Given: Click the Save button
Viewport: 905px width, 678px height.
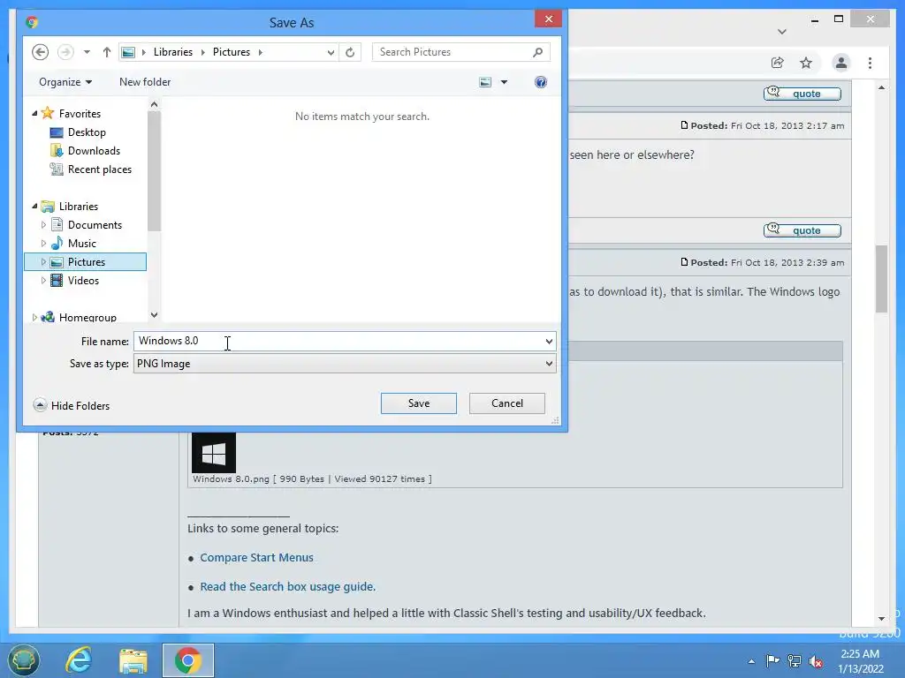Looking at the screenshot, I should pos(418,403).
